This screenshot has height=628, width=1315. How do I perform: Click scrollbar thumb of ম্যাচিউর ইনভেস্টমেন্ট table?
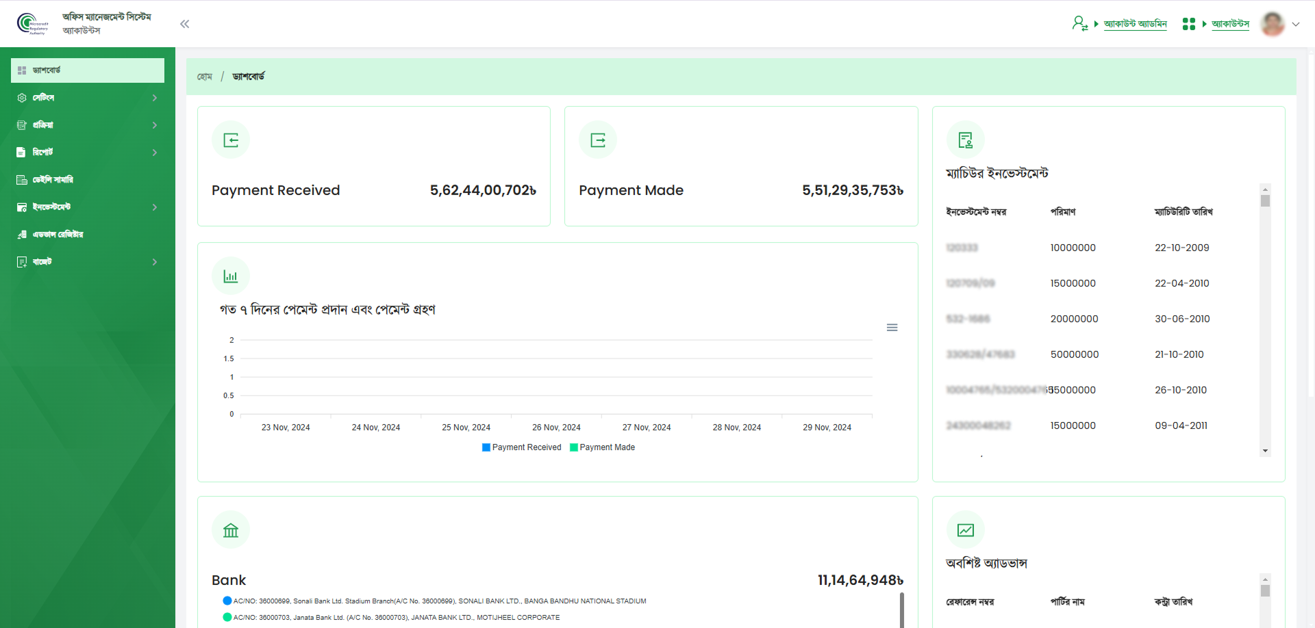point(1265,201)
